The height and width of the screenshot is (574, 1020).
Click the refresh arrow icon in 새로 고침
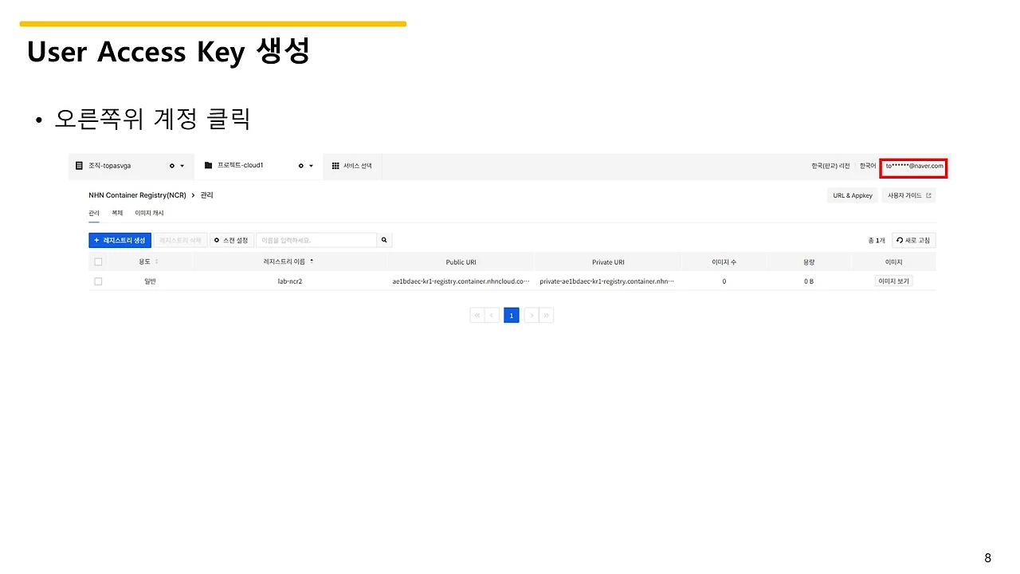coord(900,240)
